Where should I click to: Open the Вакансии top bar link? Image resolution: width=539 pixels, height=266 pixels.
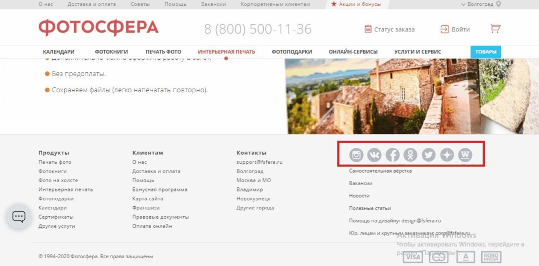tap(214, 4)
